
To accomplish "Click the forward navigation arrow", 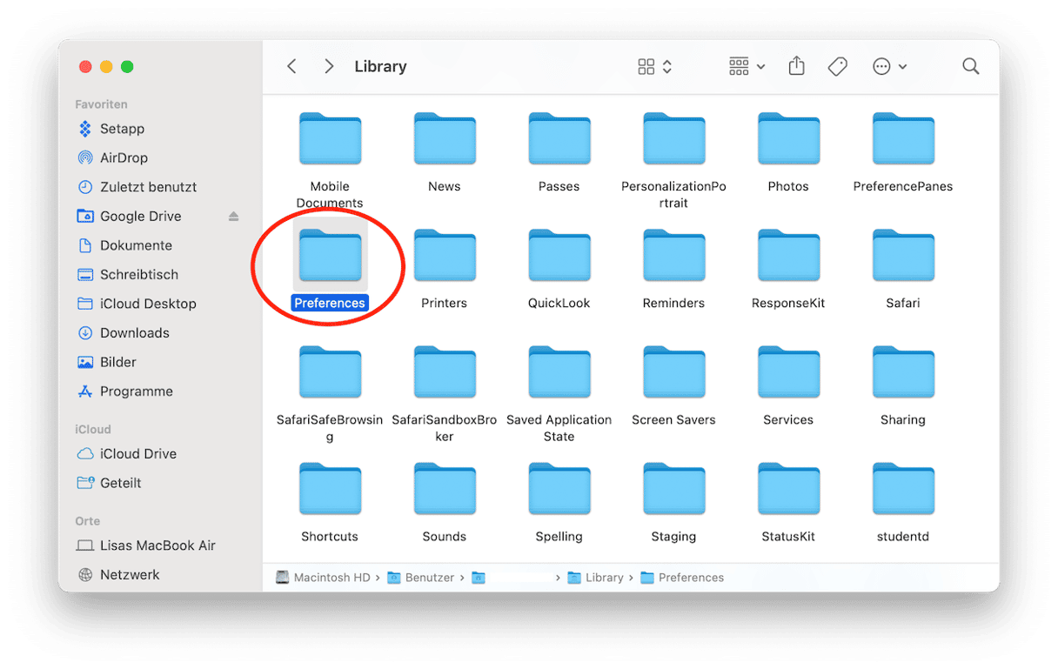I will [328, 66].
